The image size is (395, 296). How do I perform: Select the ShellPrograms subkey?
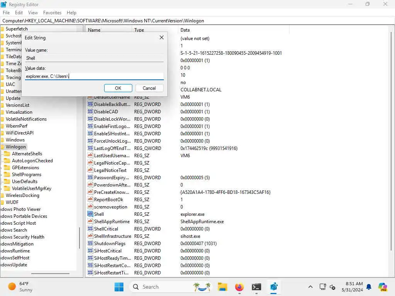tap(27, 175)
